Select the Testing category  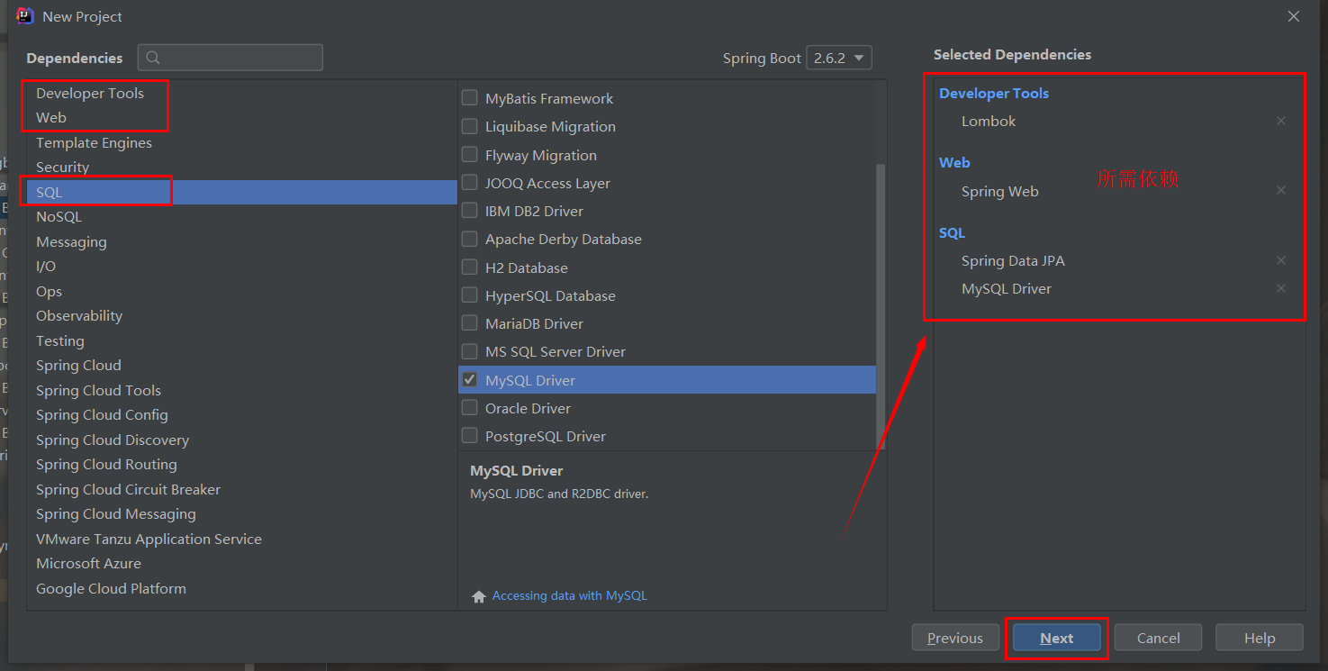tap(242, 340)
